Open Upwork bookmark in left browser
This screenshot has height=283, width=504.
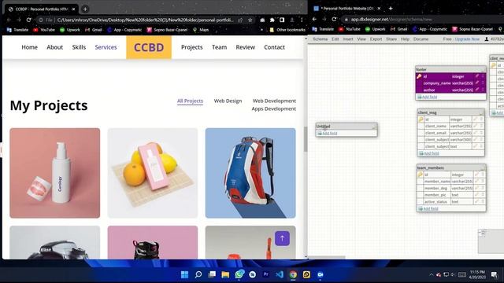tap(70, 30)
